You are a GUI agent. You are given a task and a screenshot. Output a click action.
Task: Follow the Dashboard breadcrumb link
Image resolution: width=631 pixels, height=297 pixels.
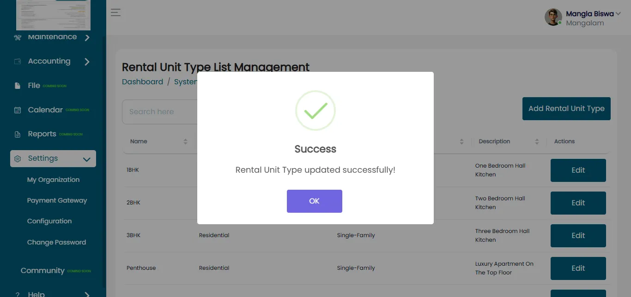142,82
